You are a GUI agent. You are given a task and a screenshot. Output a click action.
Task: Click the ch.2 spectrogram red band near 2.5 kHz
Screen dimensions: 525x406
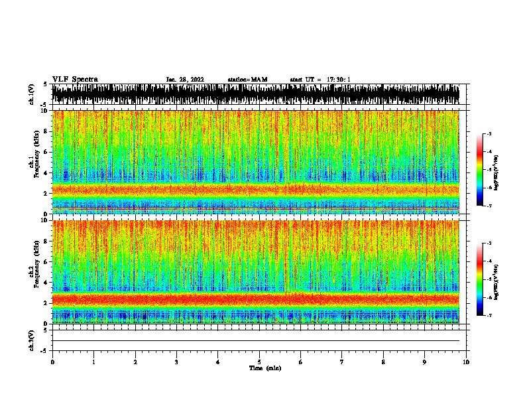255,299
